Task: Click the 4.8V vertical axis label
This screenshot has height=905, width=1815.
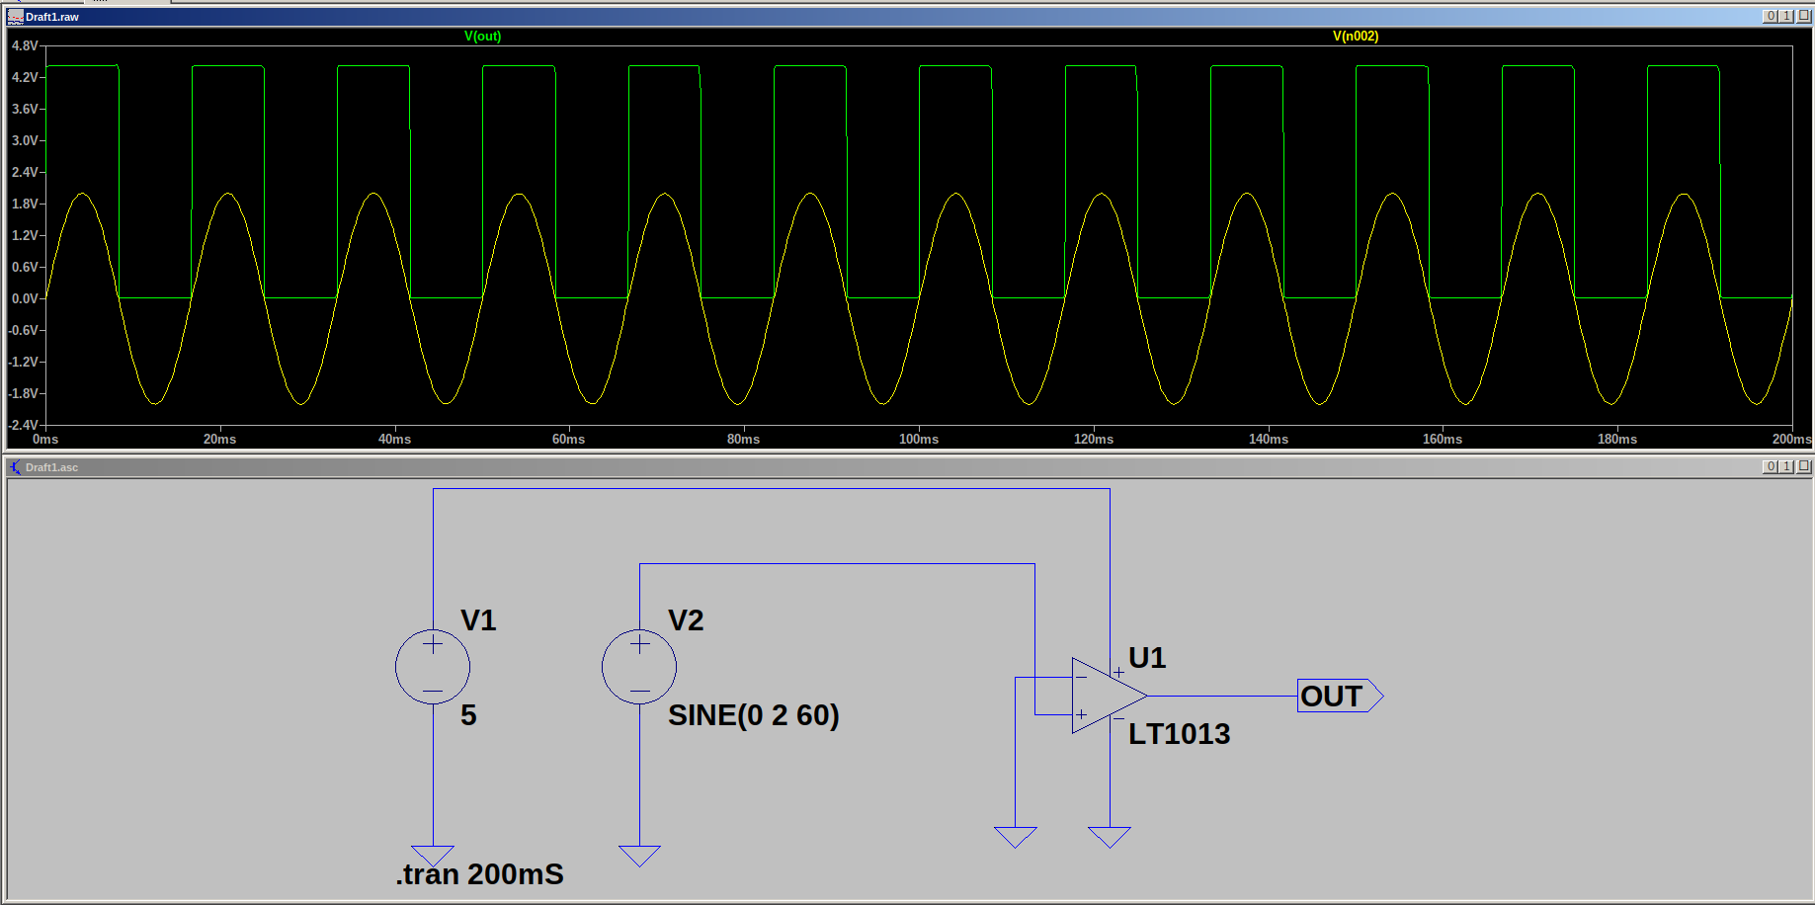Action: 25,45
